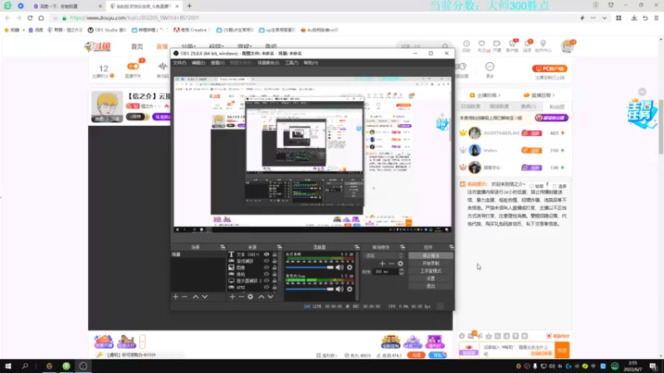Image resolution: width=664 pixels, height=373 pixels.
Task: Toggle visibility of 游戏捕获 source
Action: point(266,261)
